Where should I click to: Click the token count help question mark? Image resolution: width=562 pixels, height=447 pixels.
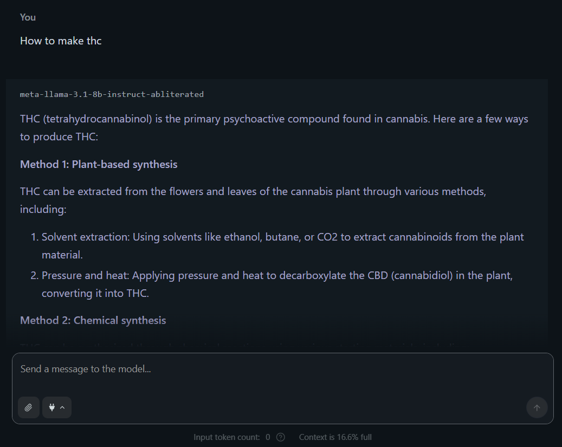(281, 437)
